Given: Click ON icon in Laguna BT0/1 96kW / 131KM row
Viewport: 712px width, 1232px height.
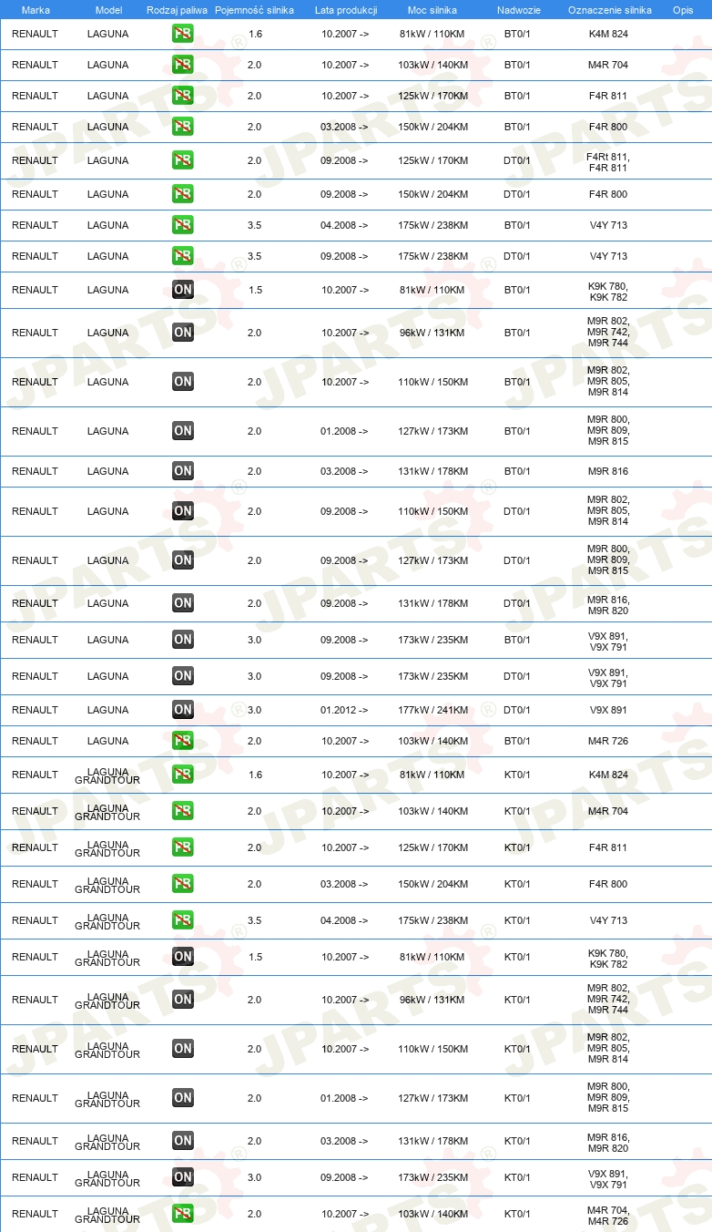Looking at the screenshot, I should (183, 333).
